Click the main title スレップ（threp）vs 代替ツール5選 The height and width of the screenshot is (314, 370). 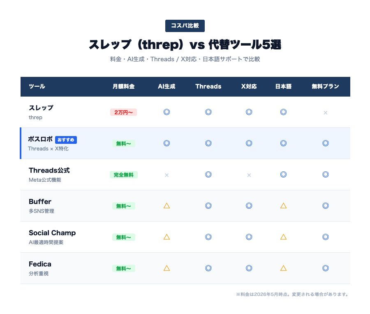tap(185, 44)
